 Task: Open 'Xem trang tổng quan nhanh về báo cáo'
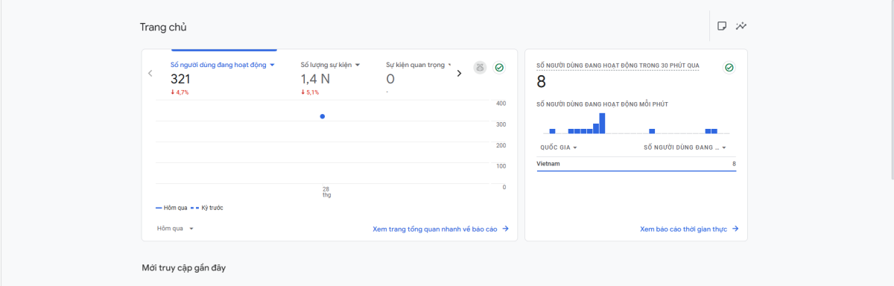tap(440, 229)
